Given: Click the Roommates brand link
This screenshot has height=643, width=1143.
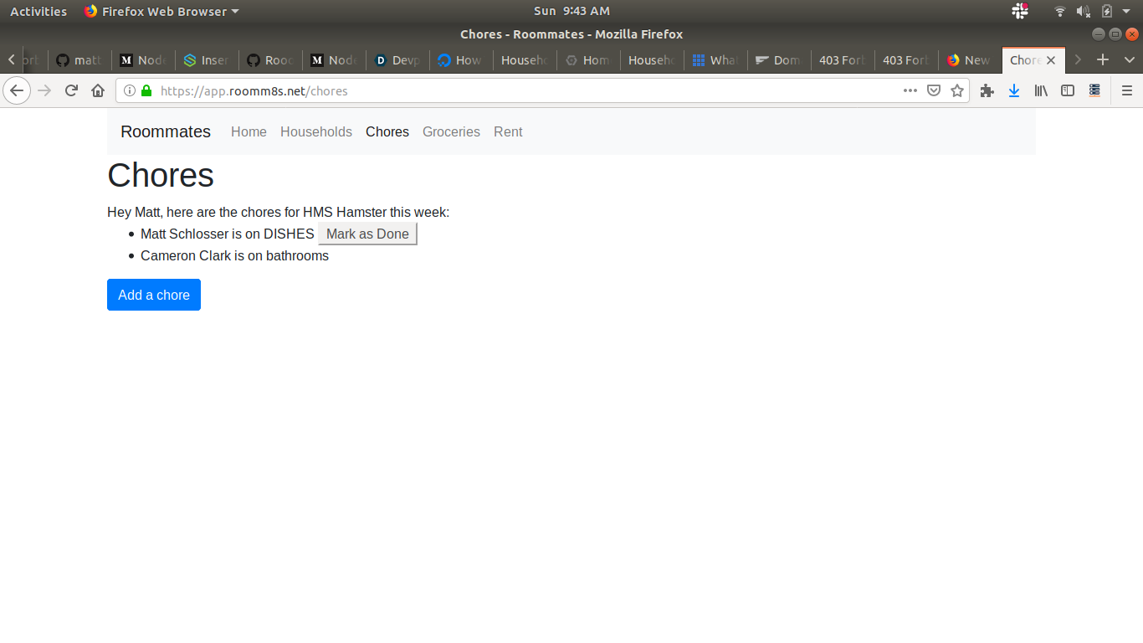Looking at the screenshot, I should 166,131.
